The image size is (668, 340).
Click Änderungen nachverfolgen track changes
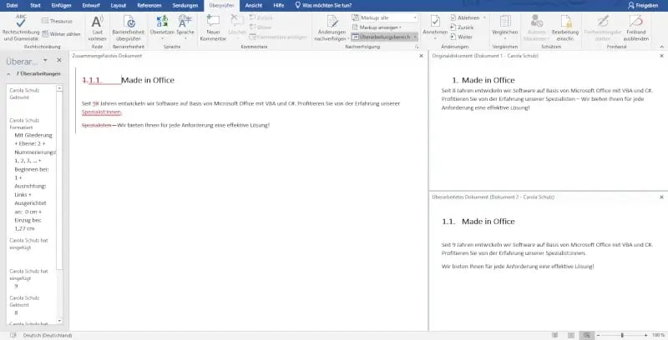[331, 28]
